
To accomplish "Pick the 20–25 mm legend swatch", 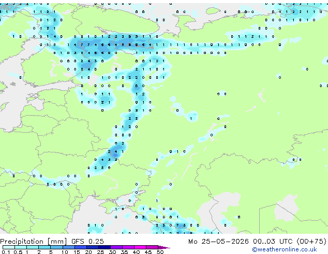I will tap(92, 247).
